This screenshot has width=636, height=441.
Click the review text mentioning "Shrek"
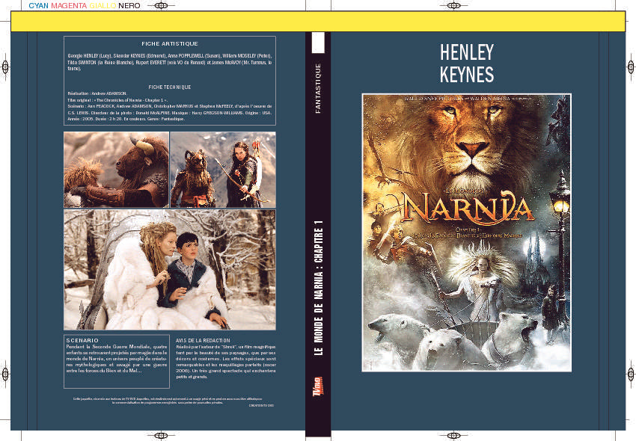point(226,362)
